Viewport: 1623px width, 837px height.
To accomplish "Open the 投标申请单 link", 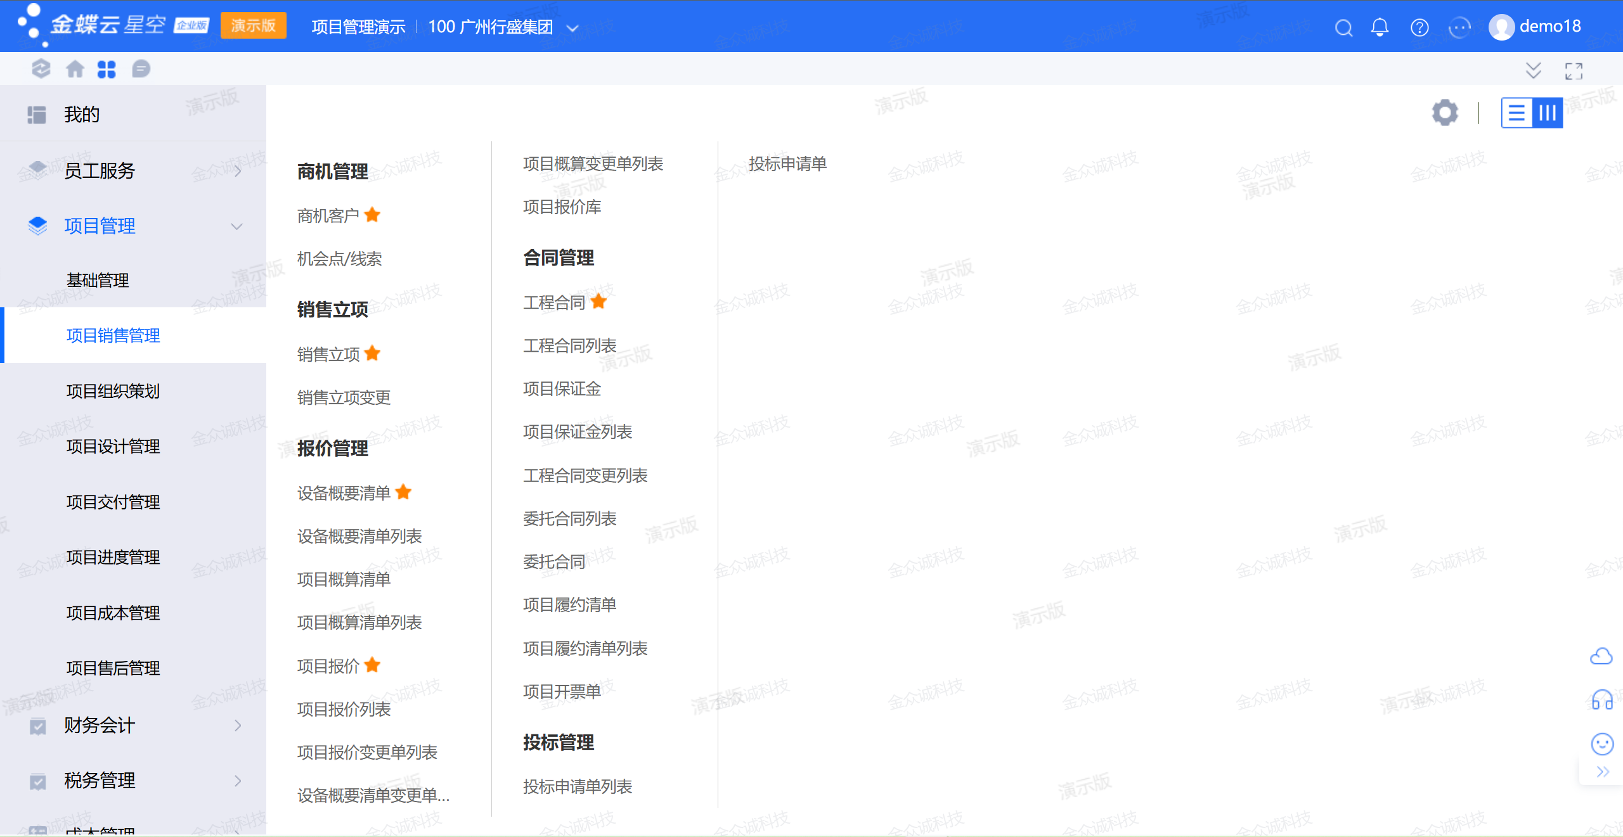I will 787,164.
